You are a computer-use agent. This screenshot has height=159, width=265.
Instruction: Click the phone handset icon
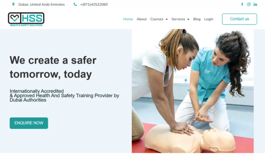pyautogui.click(x=75, y=4)
